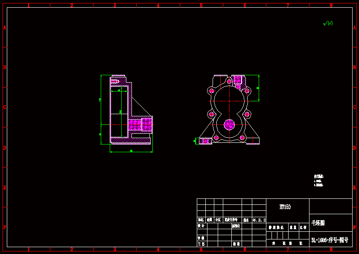Select the 重量 cell
The height and width of the screenshot is (254, 359).
click(293, 227)
